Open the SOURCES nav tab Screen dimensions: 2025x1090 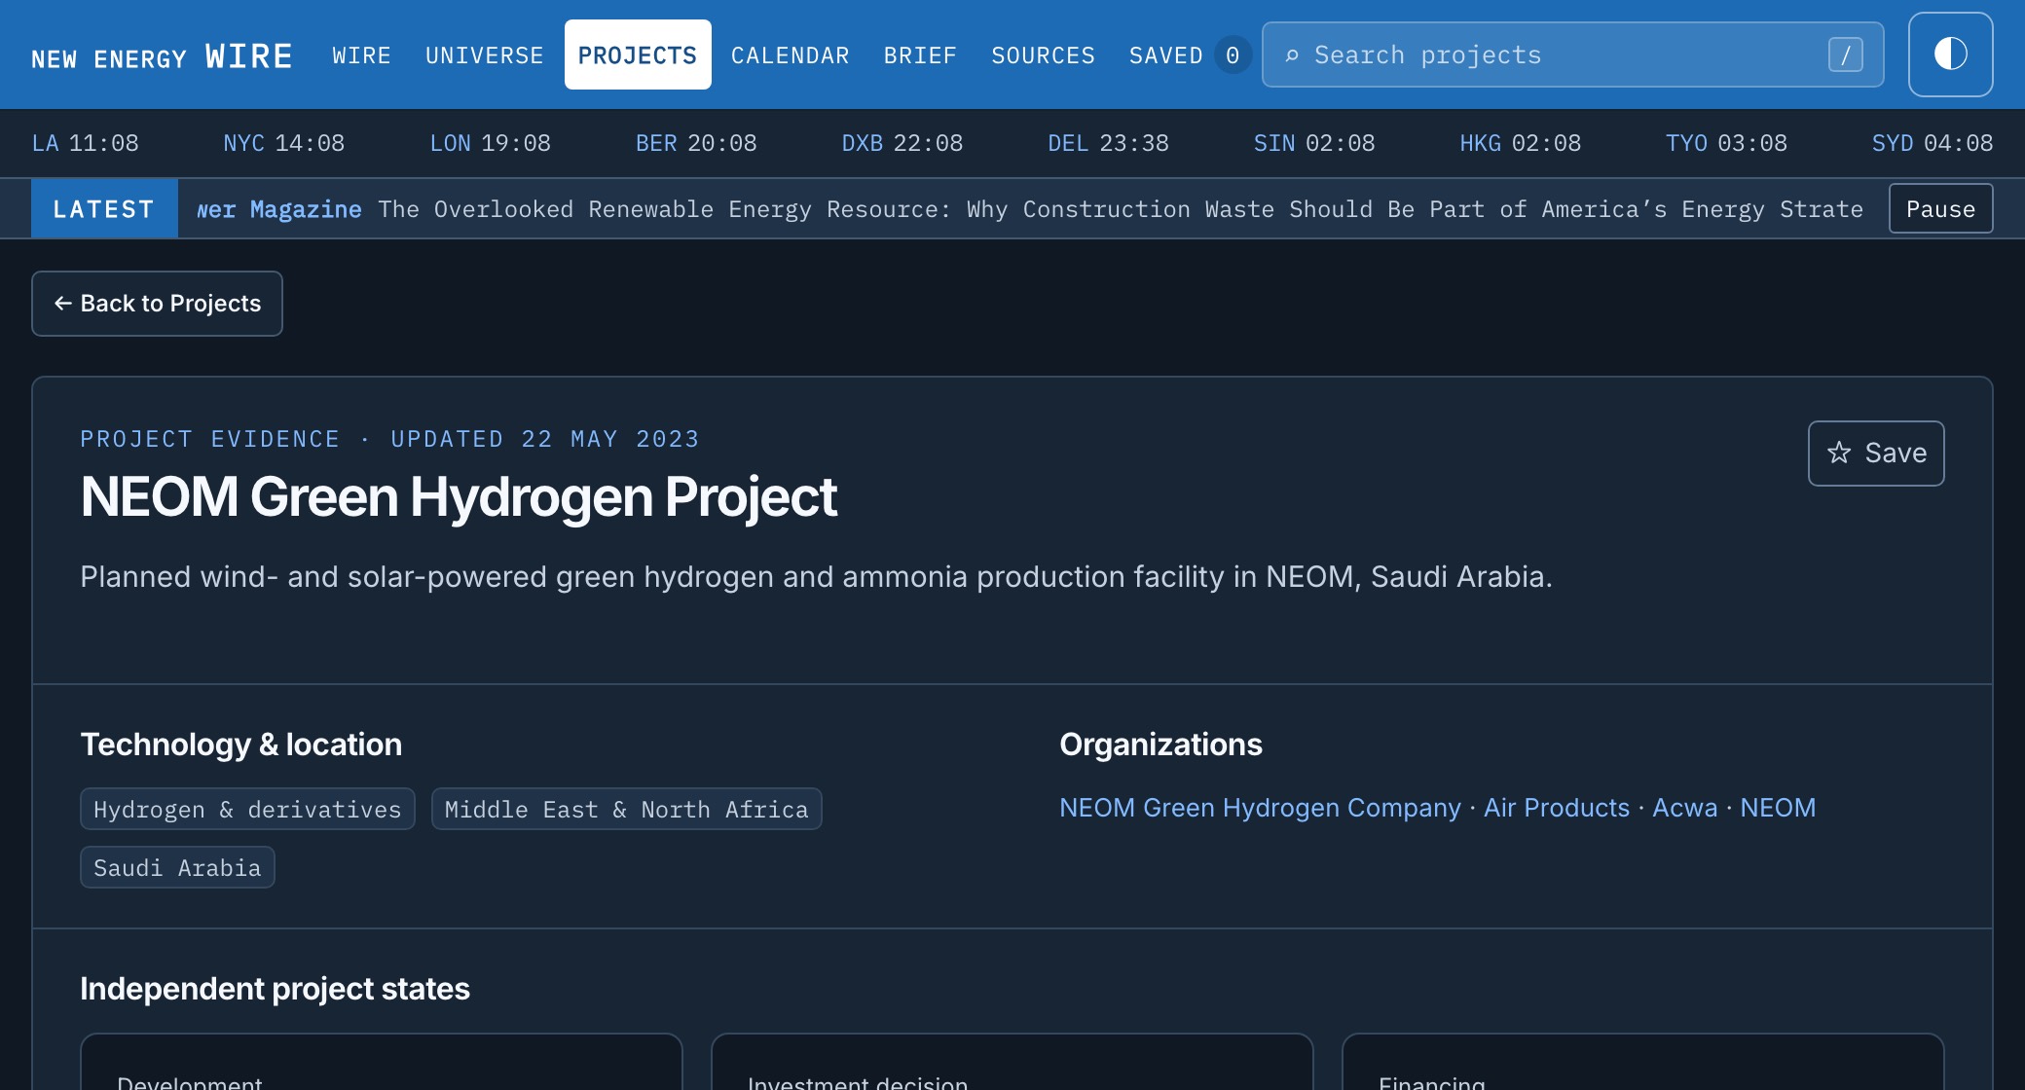point(1043,55)
